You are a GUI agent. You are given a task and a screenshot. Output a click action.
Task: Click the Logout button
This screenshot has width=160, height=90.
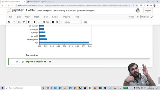(x=148, y=10)
